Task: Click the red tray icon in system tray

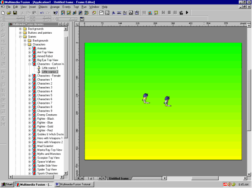Action: click(225, 184)
